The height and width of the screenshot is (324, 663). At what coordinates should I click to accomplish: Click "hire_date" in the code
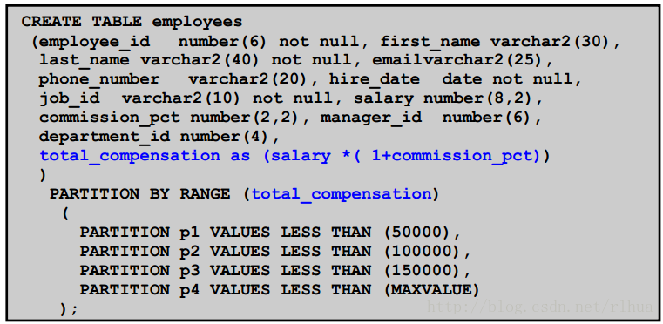point(375,79)
